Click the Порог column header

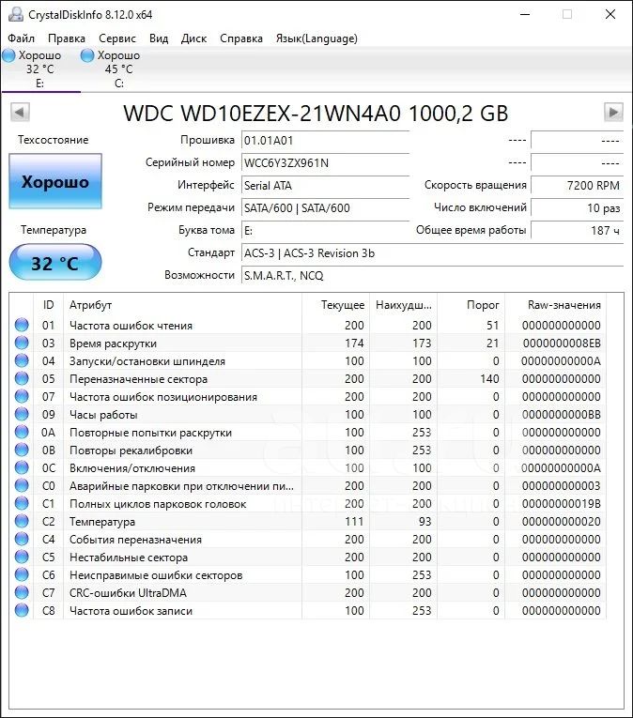(x=471, y=305)
